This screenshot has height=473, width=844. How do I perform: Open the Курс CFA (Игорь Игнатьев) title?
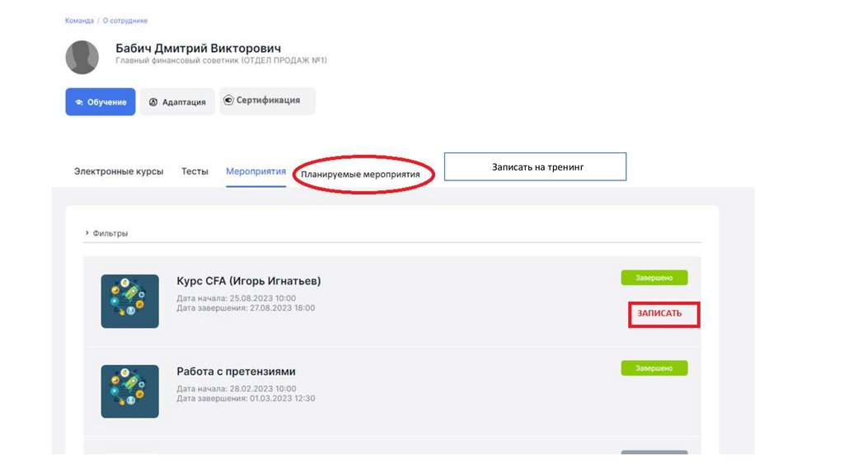point(248,281)
